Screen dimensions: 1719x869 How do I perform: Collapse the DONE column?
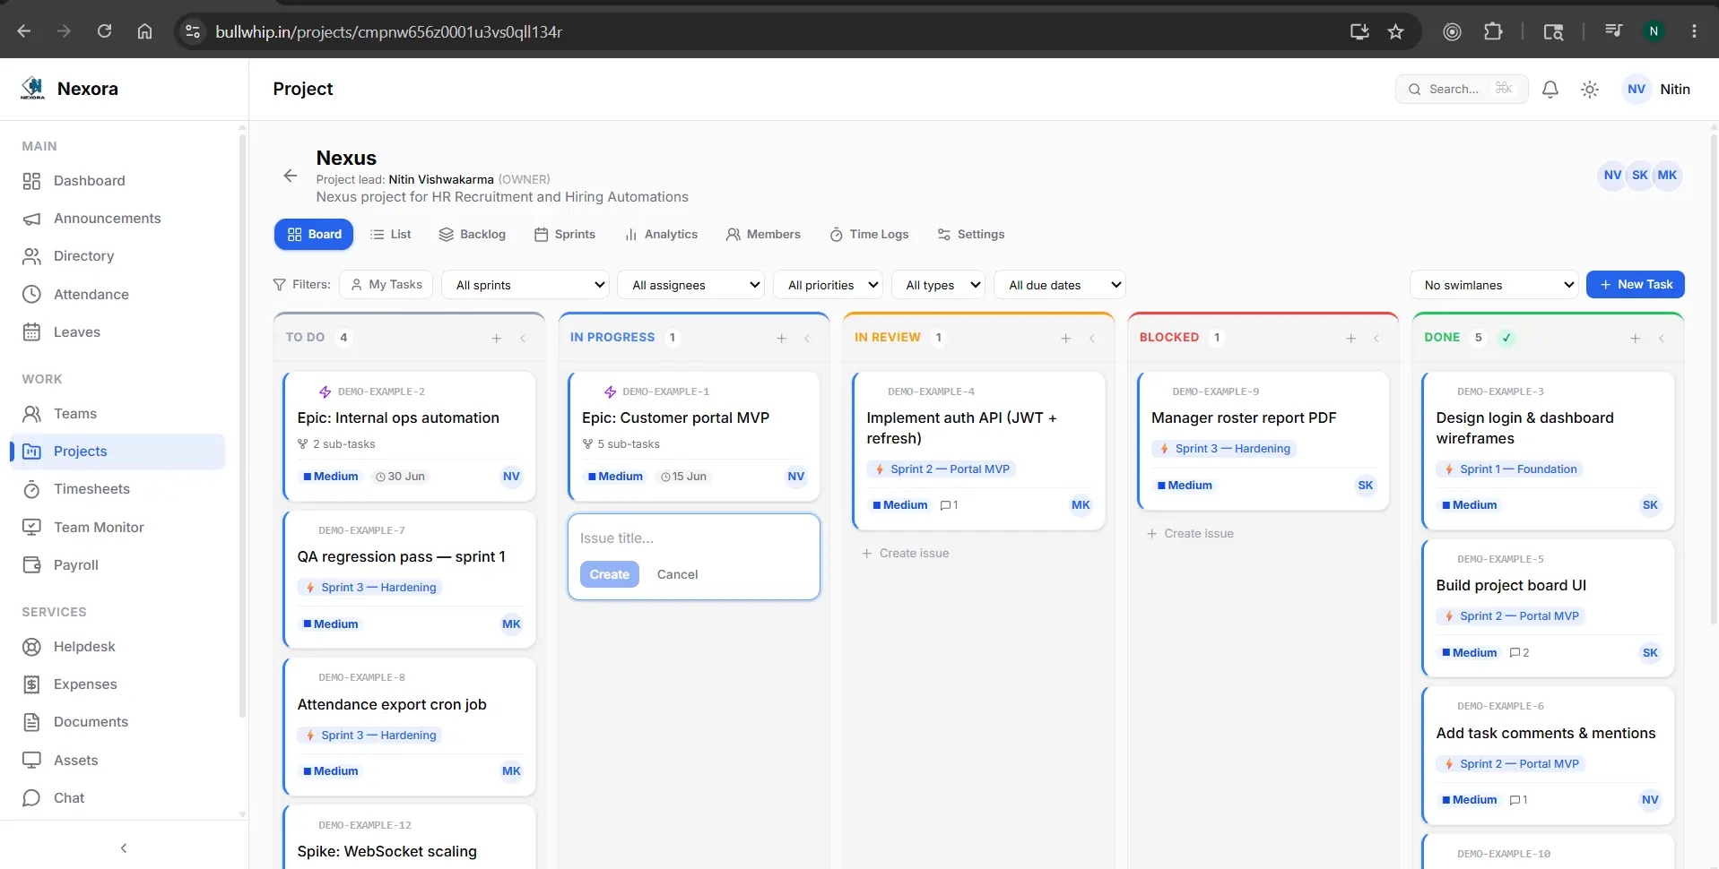pos(1662,338)
